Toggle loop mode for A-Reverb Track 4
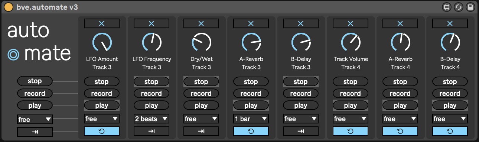This screenshot has width=479, height=142. 400,131
